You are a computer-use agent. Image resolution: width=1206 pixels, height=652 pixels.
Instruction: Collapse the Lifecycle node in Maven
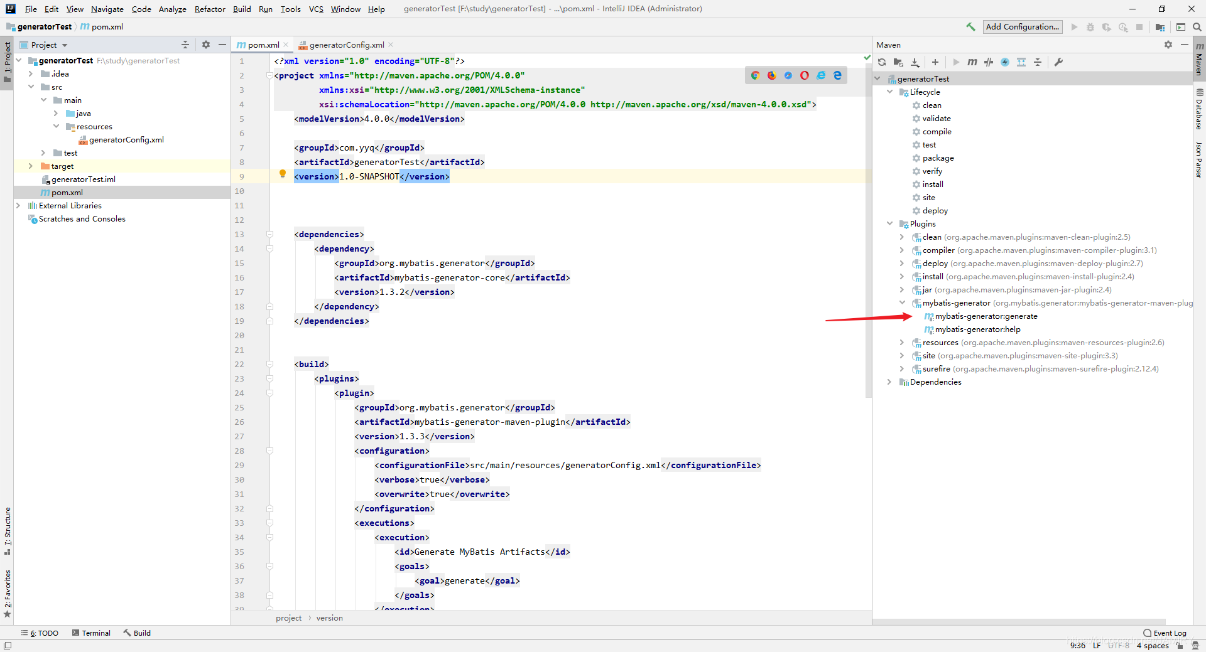point(889,92)
